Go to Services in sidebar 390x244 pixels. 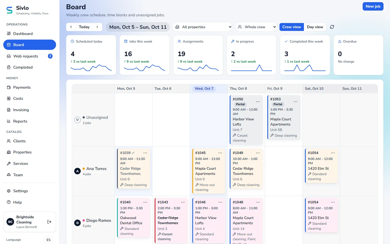30,163
